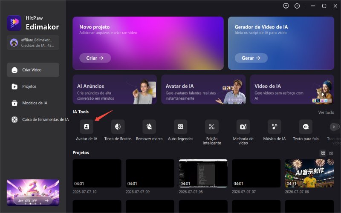
Task: Switch projects to list view
Action: coord(331,153)
